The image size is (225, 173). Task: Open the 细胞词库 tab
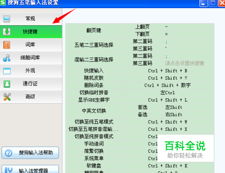pyautogui.click(x=31, y=58)
